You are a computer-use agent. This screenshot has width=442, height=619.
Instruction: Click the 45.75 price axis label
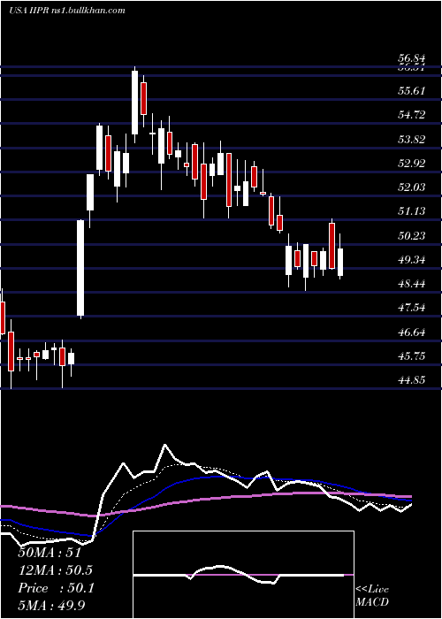coord(411,356)
